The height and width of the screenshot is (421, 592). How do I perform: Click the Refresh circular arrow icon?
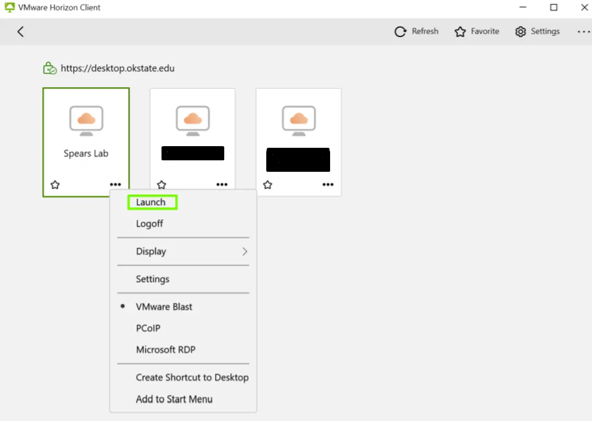pos(400,32)
